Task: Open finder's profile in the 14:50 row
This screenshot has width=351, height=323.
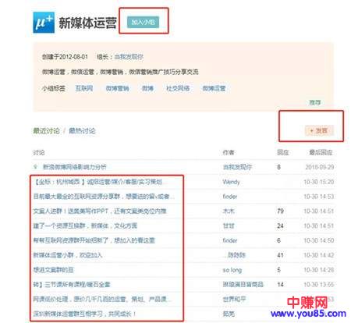Action: tap(230, 240)
